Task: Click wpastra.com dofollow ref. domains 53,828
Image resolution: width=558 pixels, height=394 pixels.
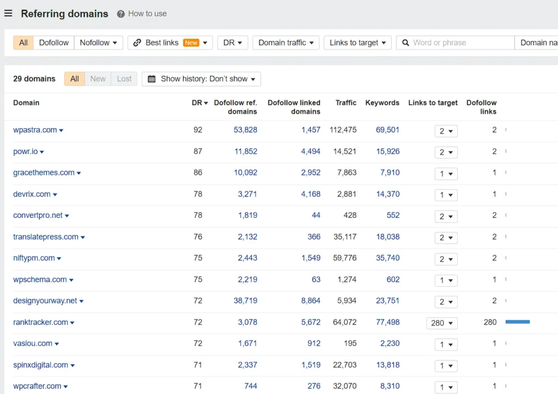Action: tap(245, 130)
